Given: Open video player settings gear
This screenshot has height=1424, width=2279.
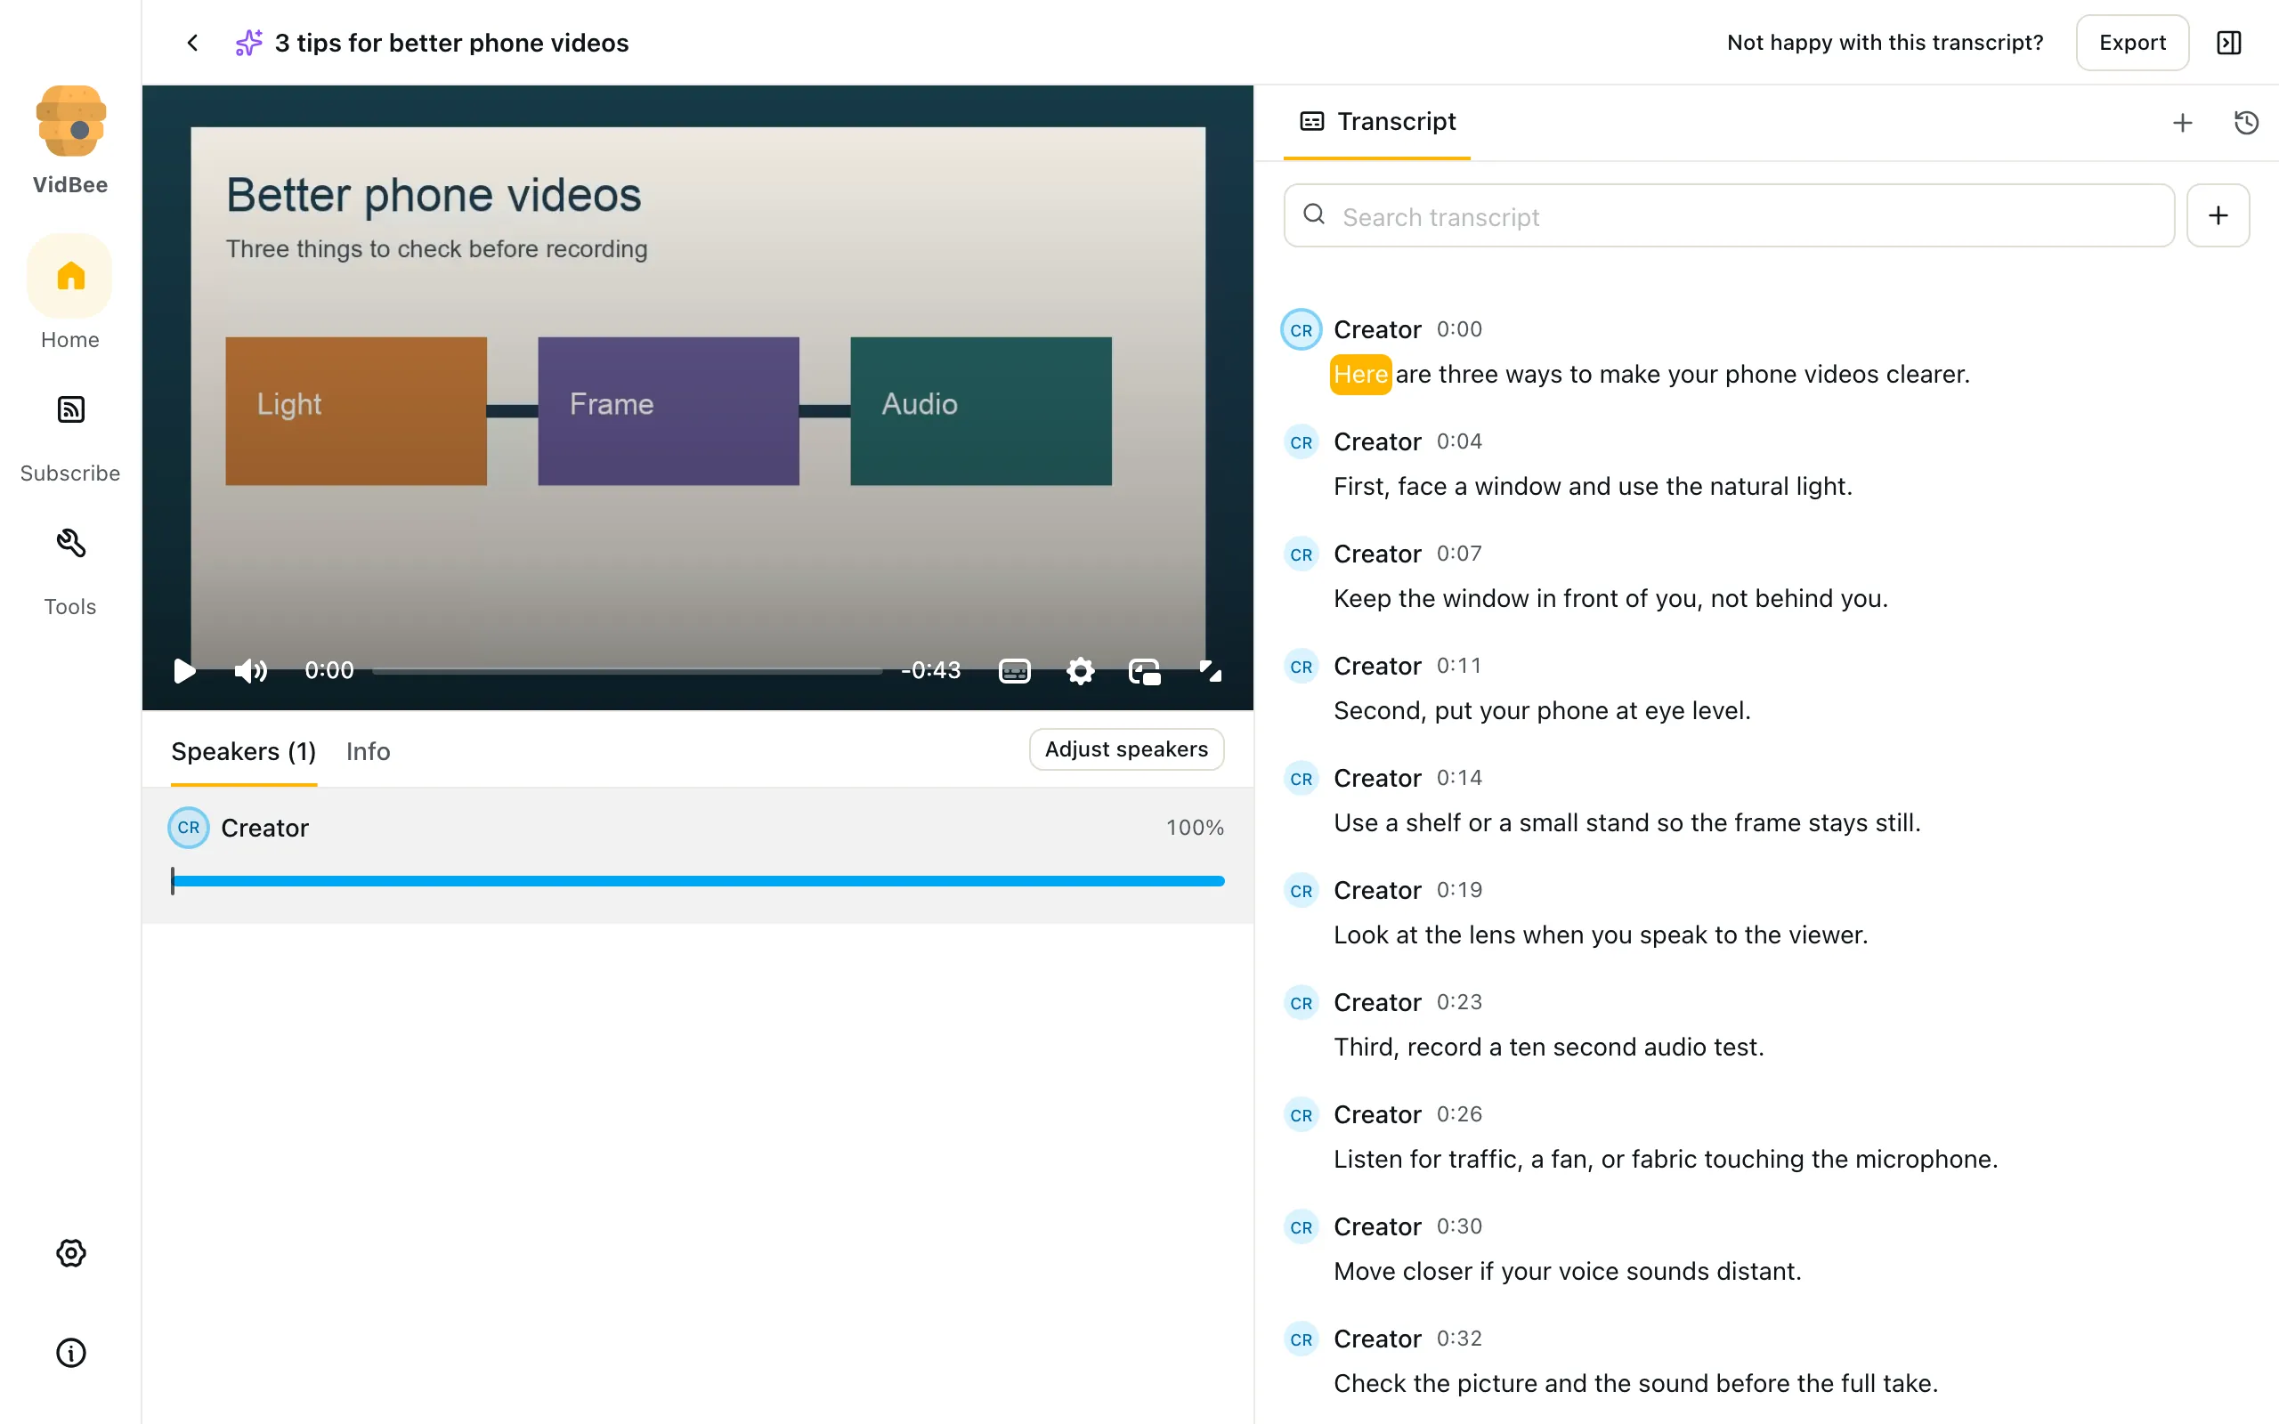Looking at the screenshot, I should coord(1080,670).
